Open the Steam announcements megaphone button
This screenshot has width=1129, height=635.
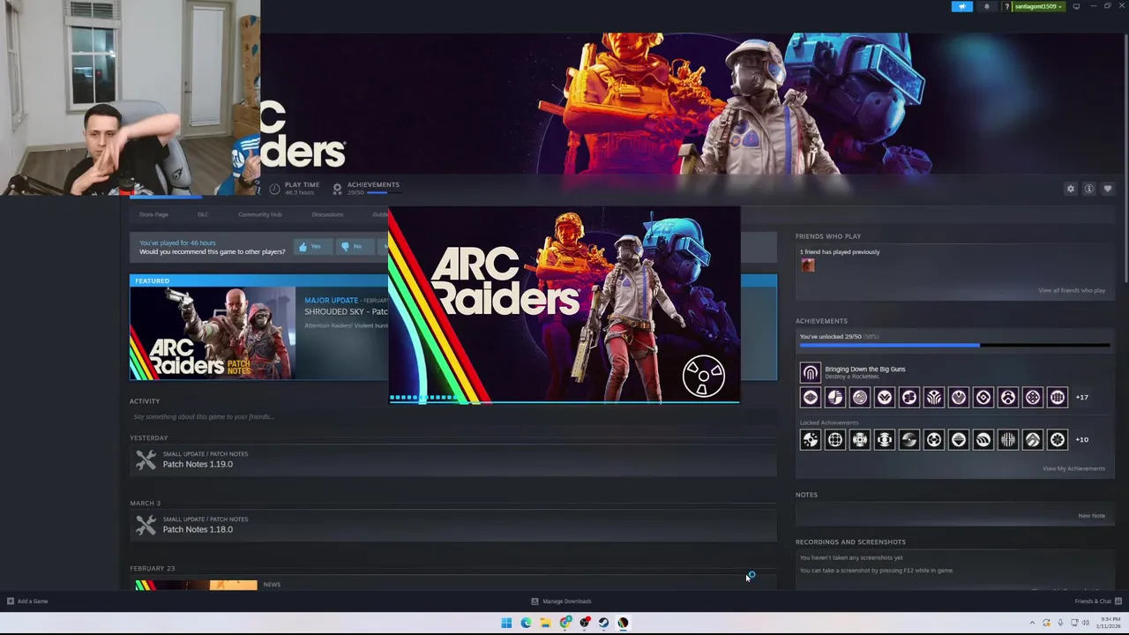point(962,6)
